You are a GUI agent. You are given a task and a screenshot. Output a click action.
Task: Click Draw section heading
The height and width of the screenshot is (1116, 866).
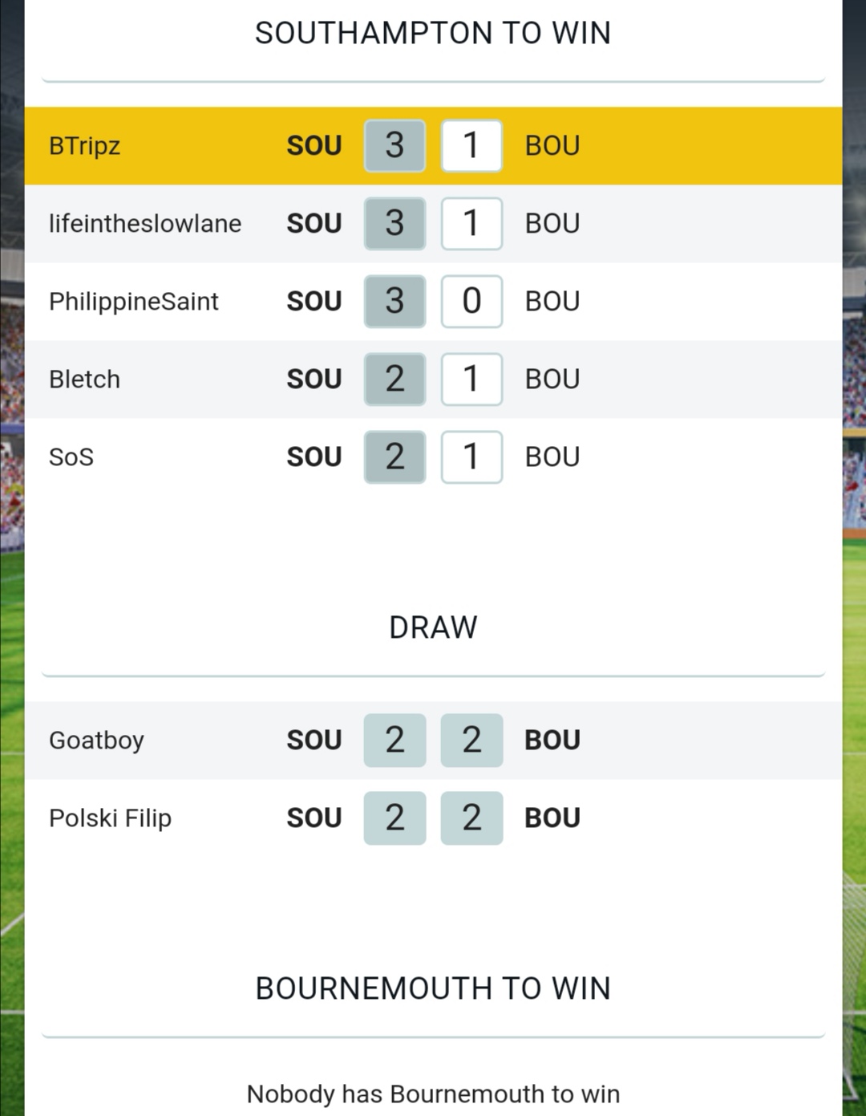[x=433, y=627]
